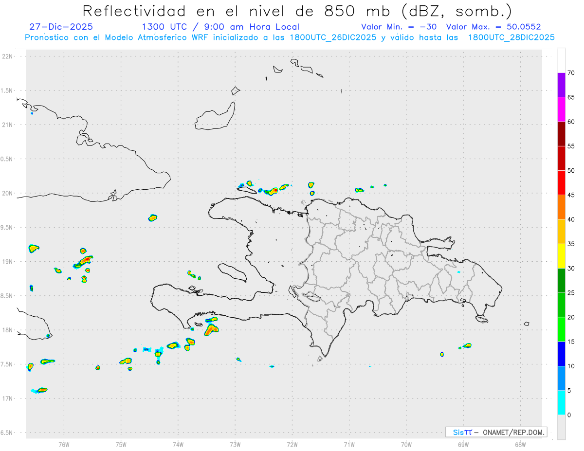Click the "21N" latitude axis label

[8, 125]
